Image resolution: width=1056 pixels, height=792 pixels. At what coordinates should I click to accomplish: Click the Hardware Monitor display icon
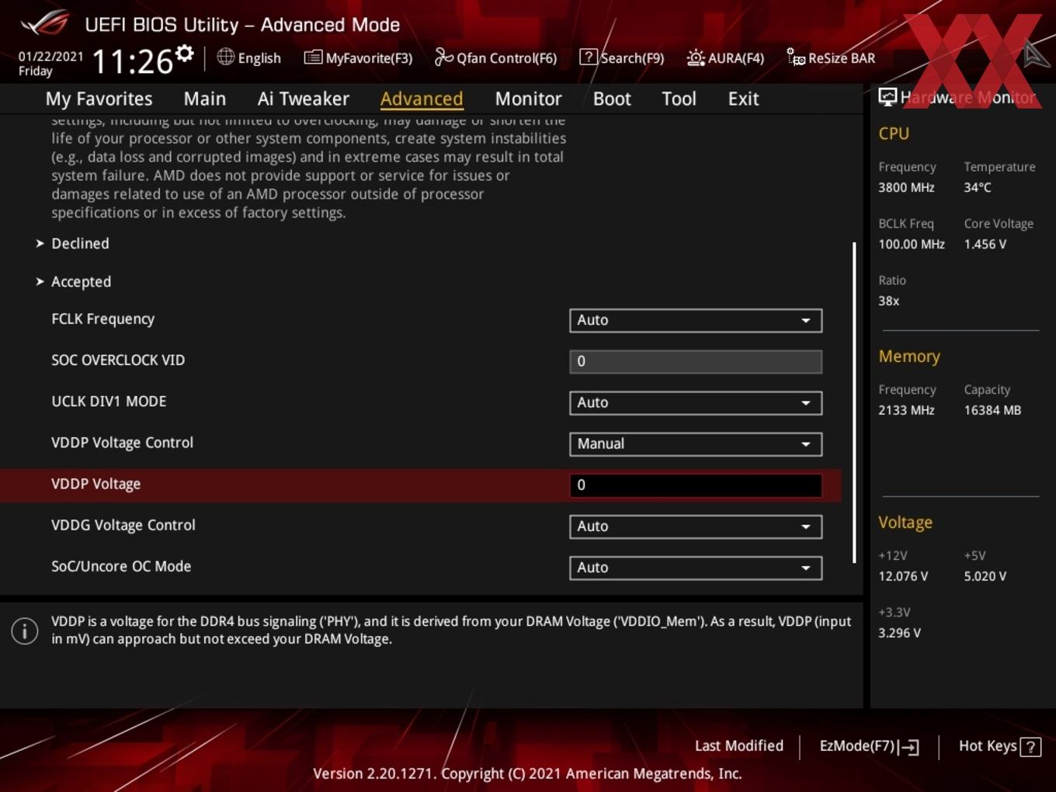point(888,97)
